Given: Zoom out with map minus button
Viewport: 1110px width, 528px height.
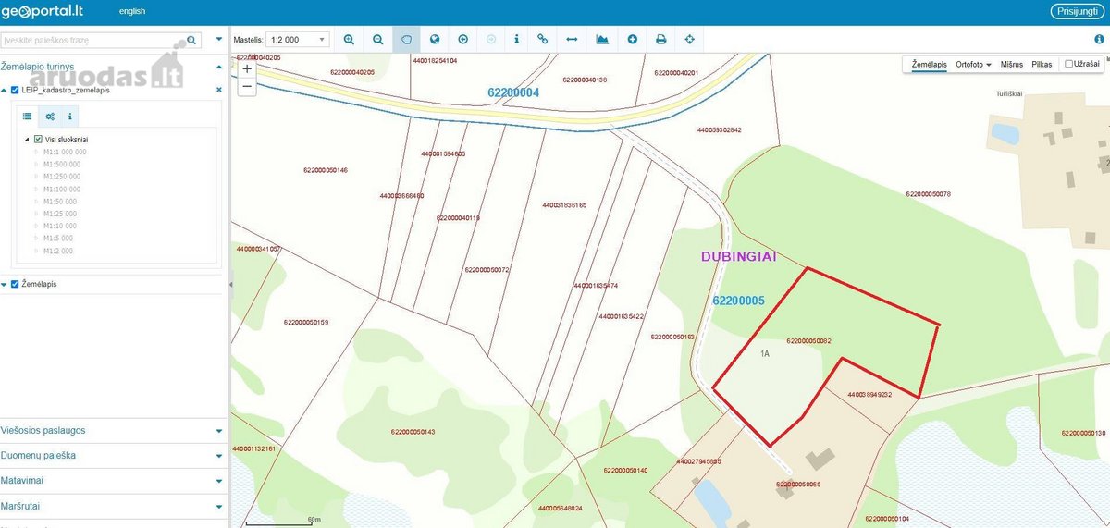Looking at the screenshot, I should tap(247, 86).
